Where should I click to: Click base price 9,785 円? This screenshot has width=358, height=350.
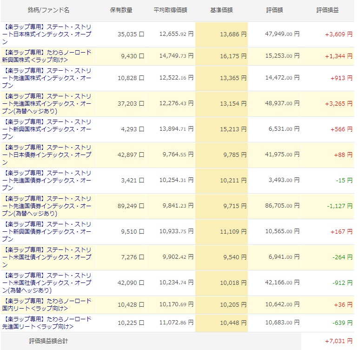tap(235, 155)
